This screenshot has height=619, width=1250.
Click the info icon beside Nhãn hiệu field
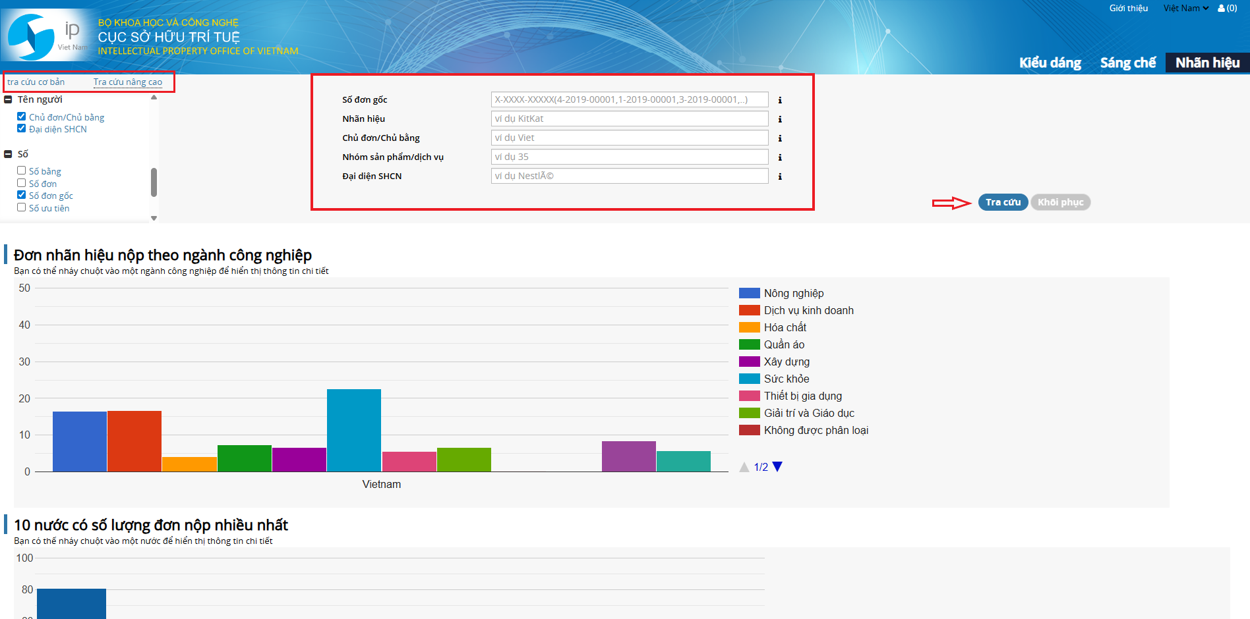click(780, 119)
